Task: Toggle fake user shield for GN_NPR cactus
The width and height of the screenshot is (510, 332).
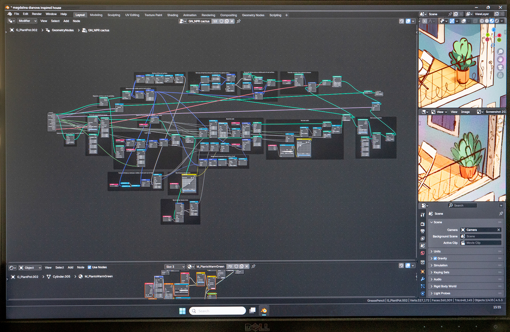Action: [x=221, y=21]
